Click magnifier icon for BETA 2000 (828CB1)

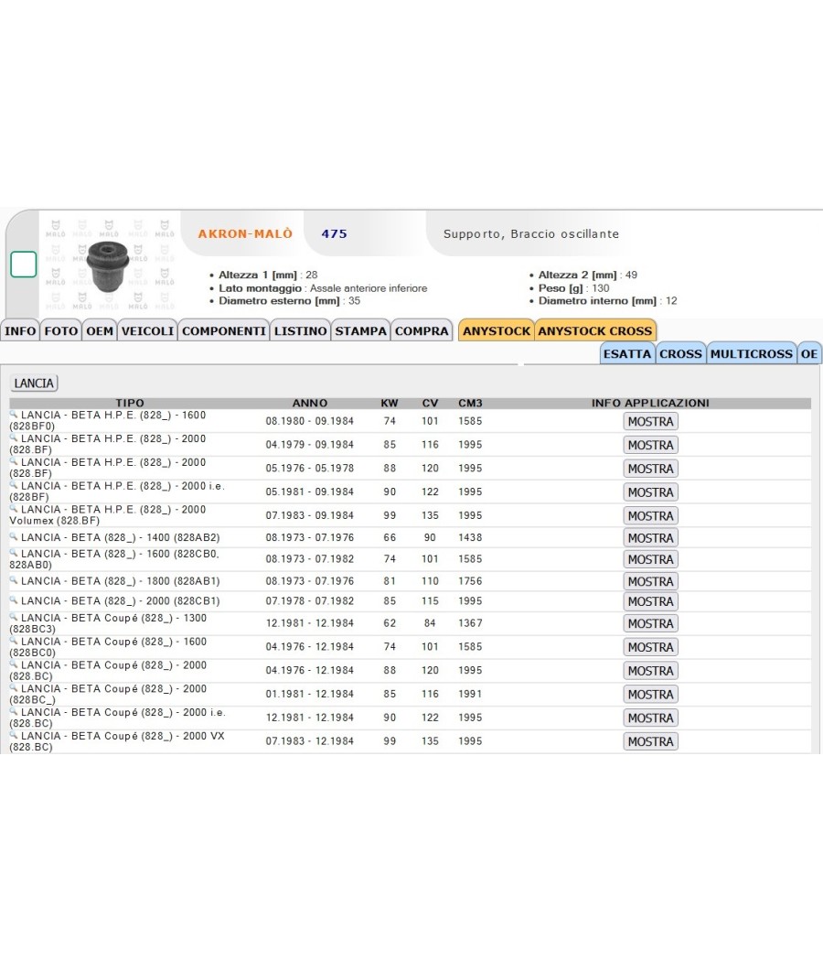(x=14, y=600)
